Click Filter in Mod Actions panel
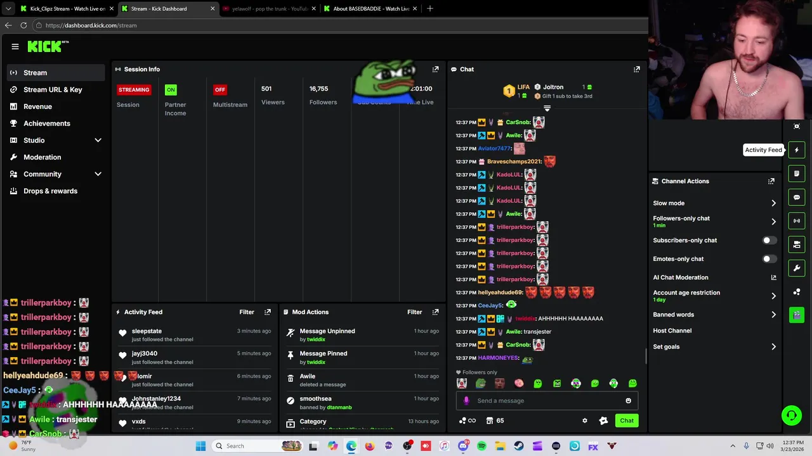Image resolution: width=812 pixels, height=456 pixels. [414, 312]
